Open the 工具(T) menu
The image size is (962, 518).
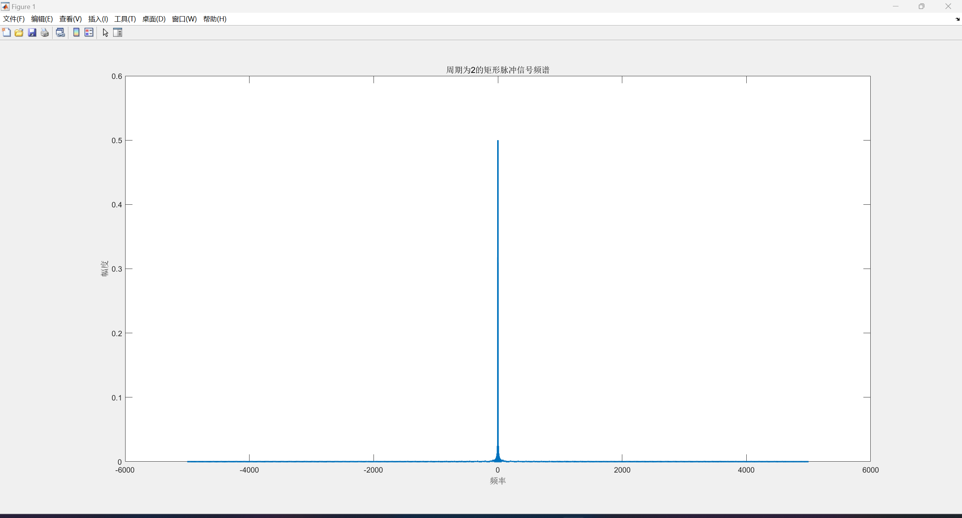(x=125, y=19)
